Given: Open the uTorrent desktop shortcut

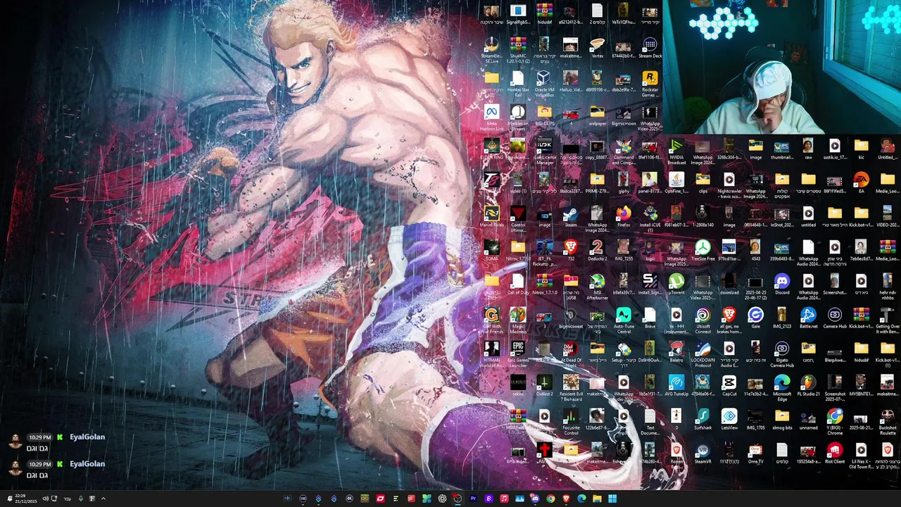Looking at the screenshot, I should click(x=676, y=284).
